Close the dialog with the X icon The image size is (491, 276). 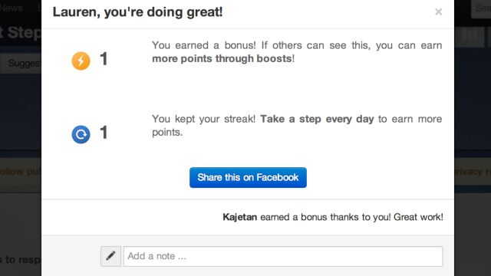[438, 12]
